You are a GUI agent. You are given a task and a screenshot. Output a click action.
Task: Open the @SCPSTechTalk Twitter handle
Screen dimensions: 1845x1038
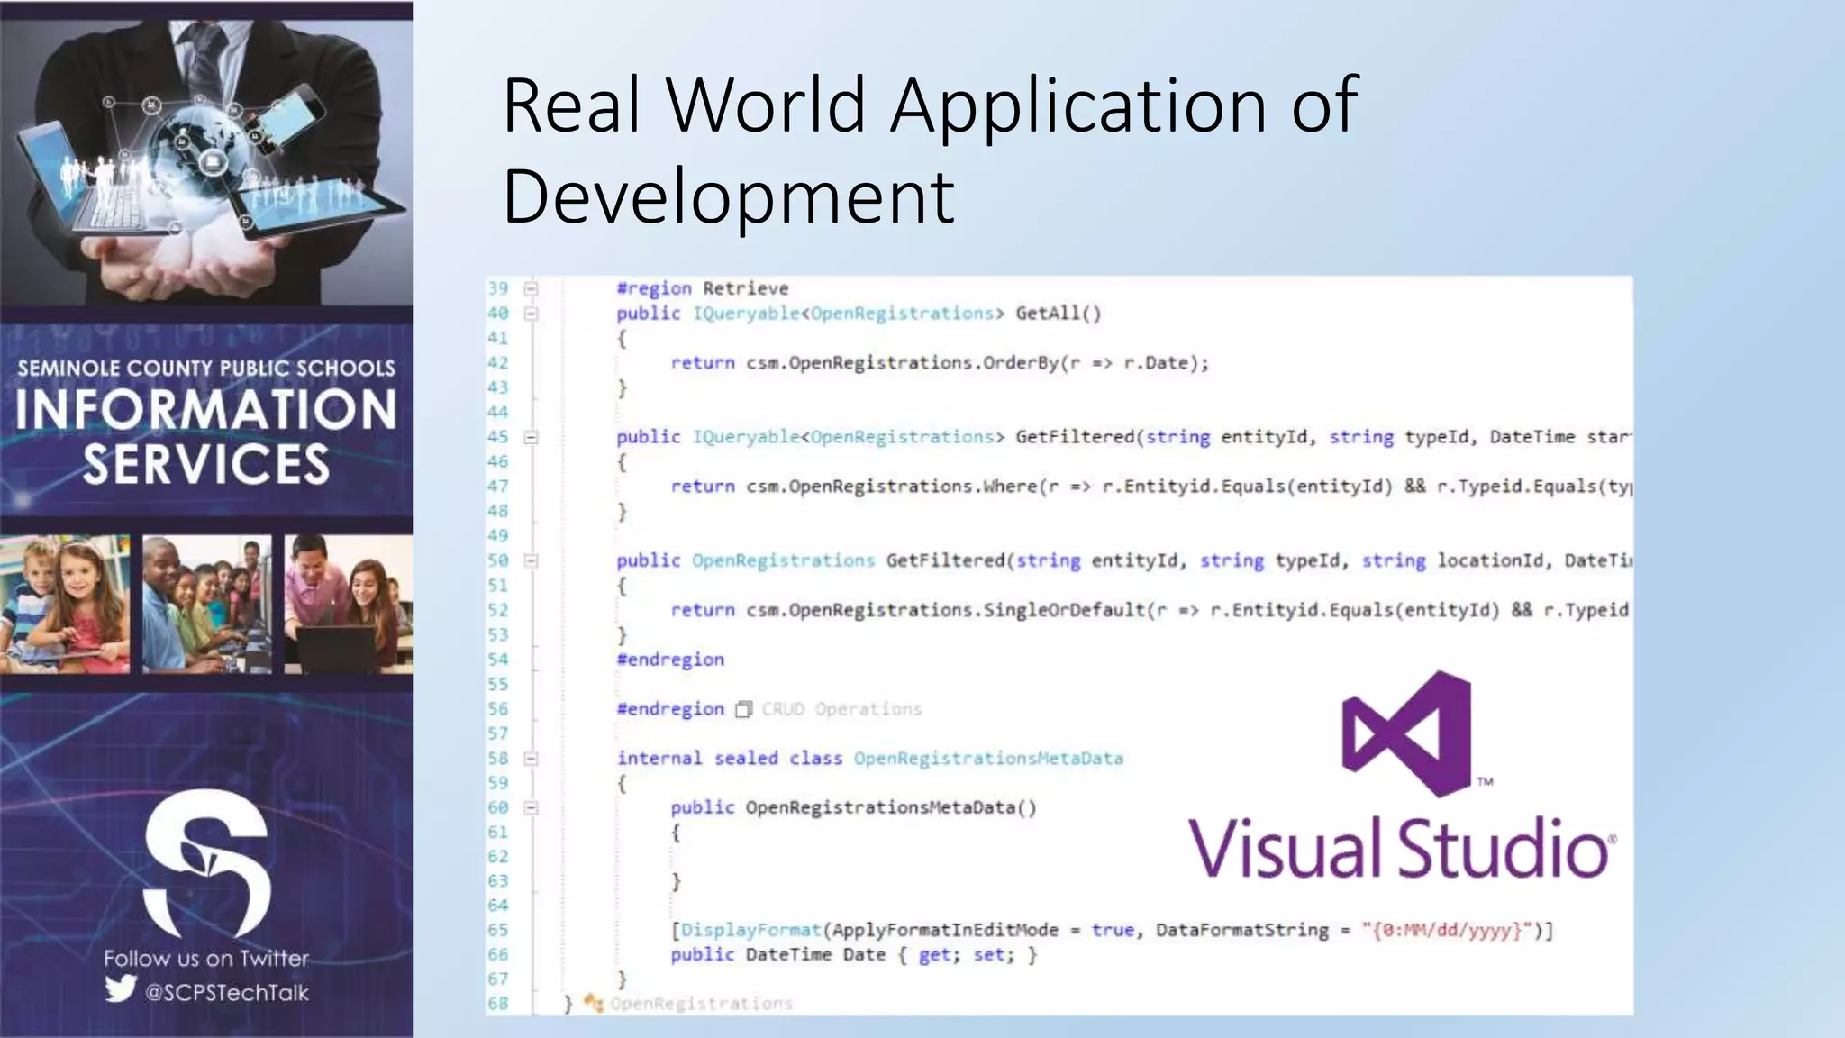pyautogui.click(x=226, y=992)
